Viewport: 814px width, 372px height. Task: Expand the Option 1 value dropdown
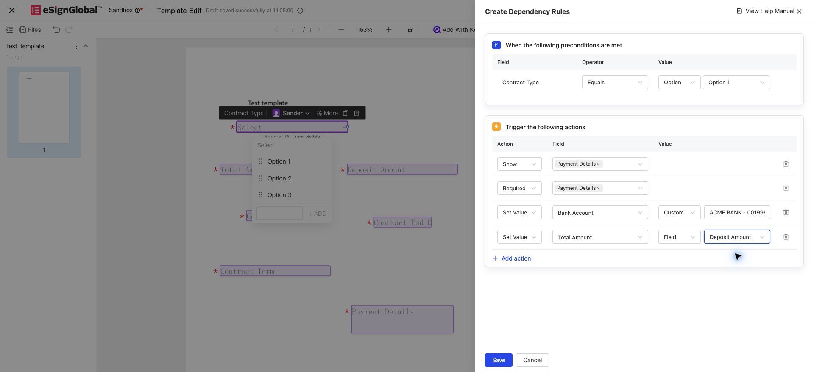pos(736,82)
